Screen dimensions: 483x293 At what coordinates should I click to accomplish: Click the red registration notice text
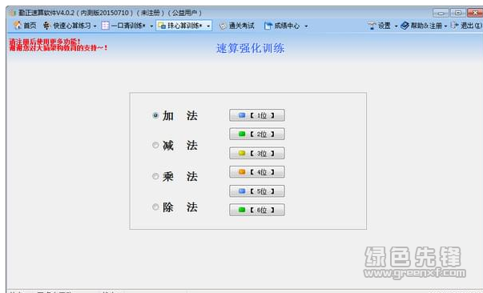click(58, 45)
